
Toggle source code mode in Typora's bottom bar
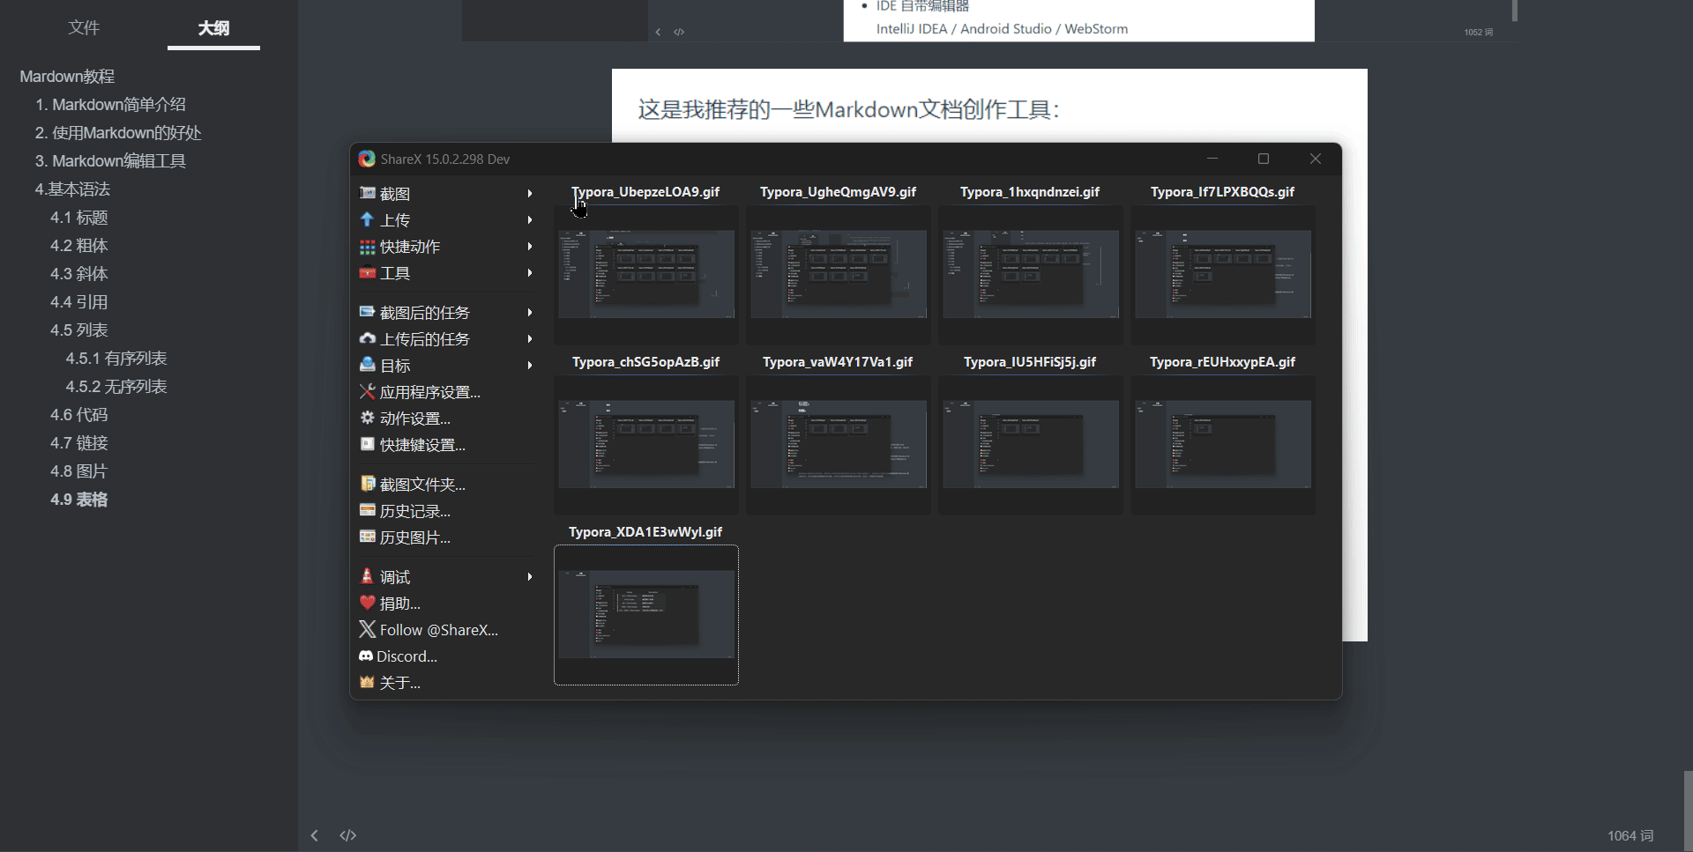pyautogui.click(x=348, y=835)
